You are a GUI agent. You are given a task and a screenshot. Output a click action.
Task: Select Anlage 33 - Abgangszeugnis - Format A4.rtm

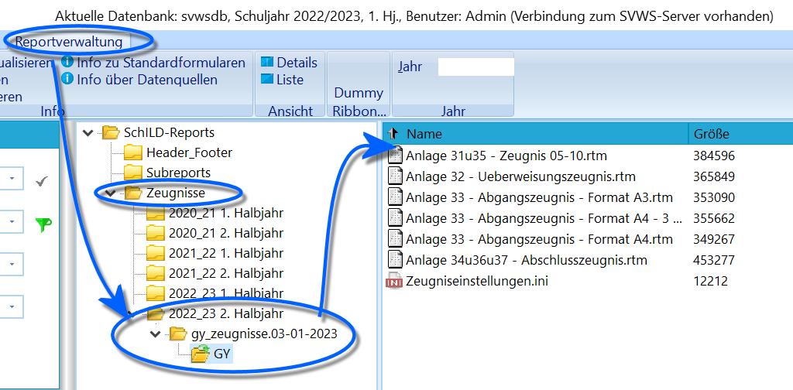tap(539, 239)
